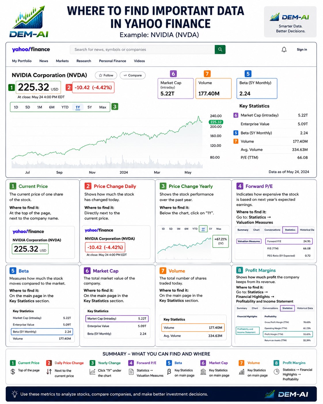Click the DEM-AI logo in the dark footer banner
This screenshot has height=404, width=323.
pyautogui.click(x=286, y=394)
